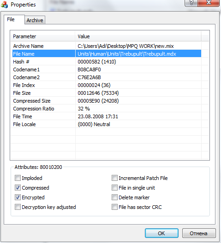Check Incremental Patch File box

(114, 178)
